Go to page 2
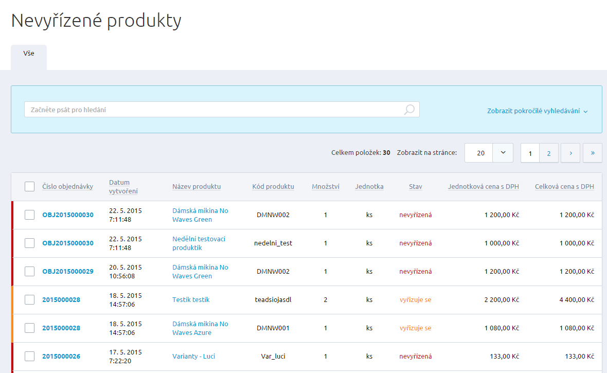This screenshot has width=607, height=373. 548,153
